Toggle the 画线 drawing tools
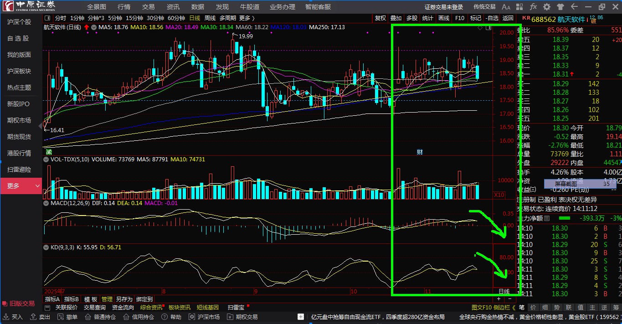This screenshot has width=622, height=324. pos(444,18)
